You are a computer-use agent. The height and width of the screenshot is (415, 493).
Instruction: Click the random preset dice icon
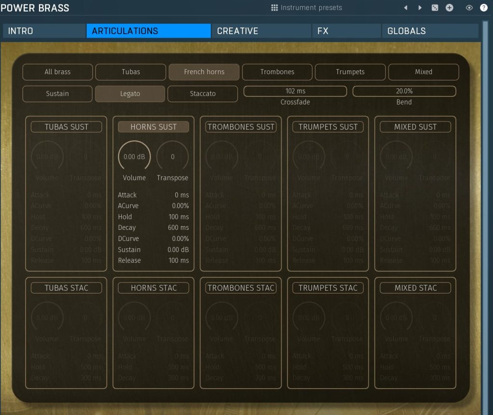pyautogui.click(x=435, y=8)
